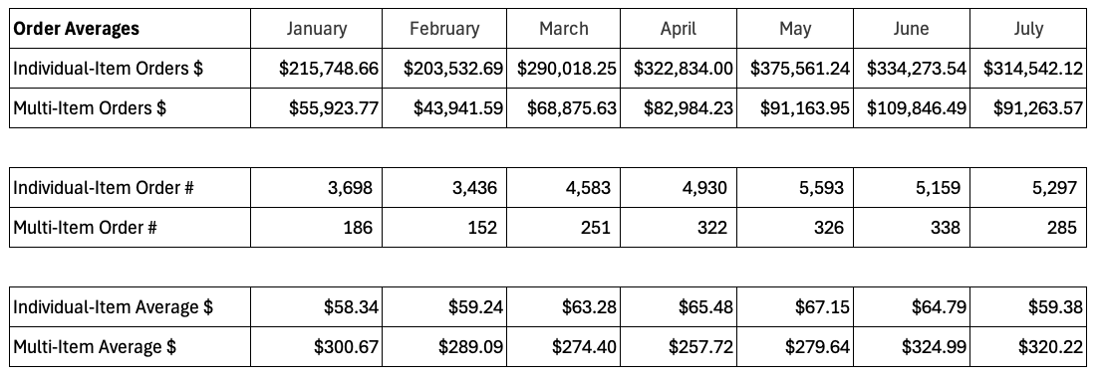Select the April column header

pos(679,29)
